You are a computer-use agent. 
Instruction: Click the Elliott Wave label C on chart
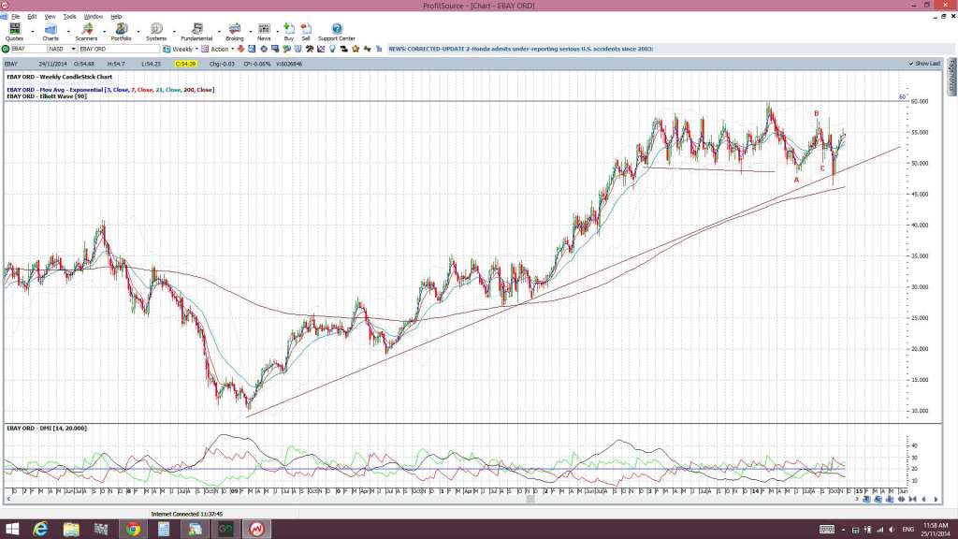pyautogui.click(x=822, y=168)
